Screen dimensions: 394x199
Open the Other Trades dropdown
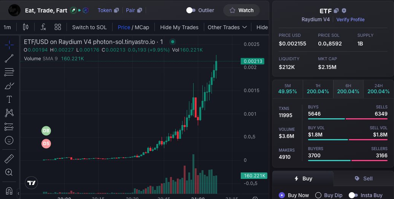(227, 27)
